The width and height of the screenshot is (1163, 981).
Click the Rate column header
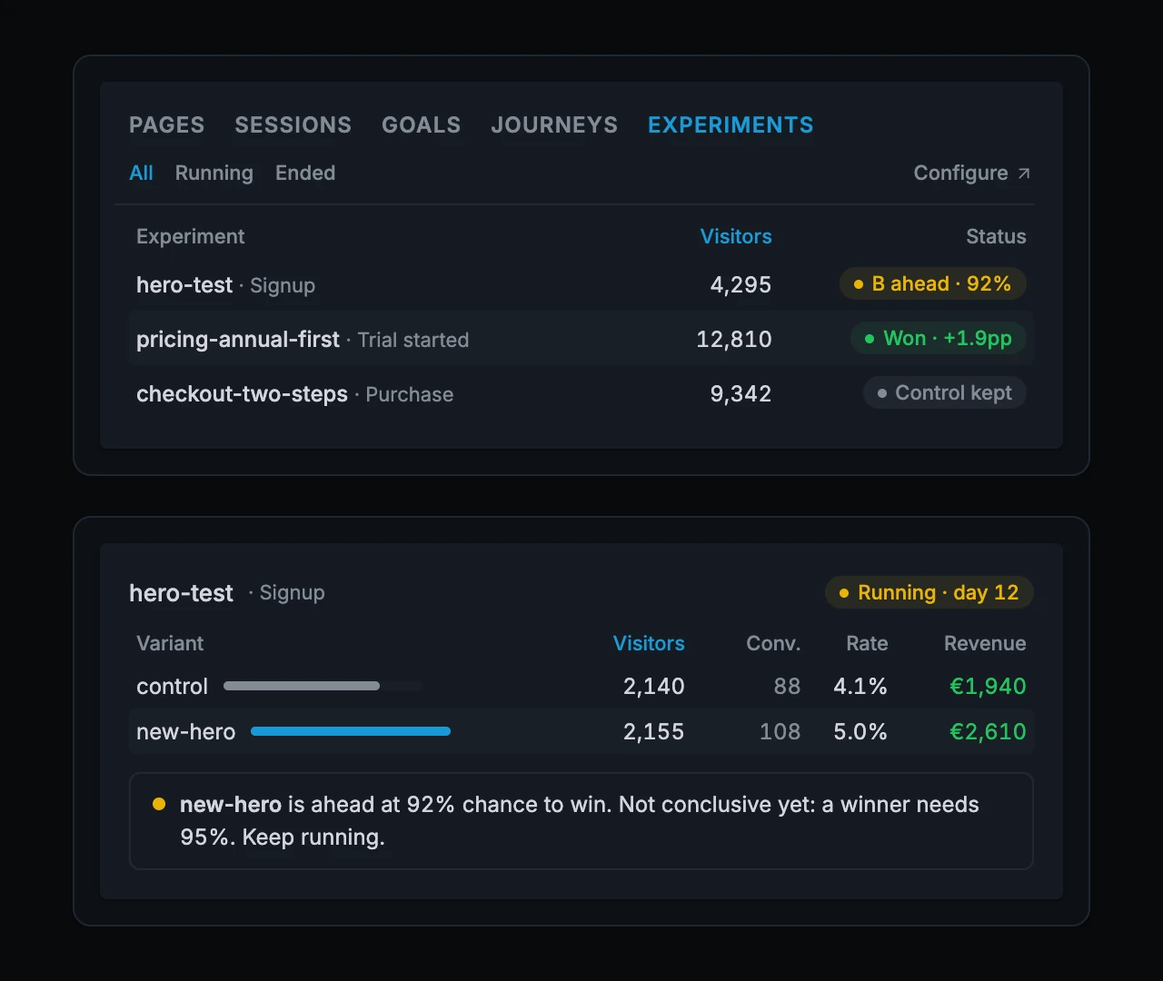point(867,643)
